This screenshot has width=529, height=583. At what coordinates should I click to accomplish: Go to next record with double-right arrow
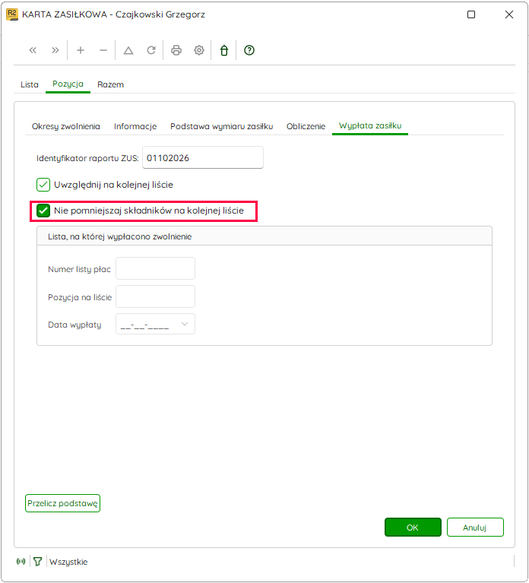click(x=55, y=50)
